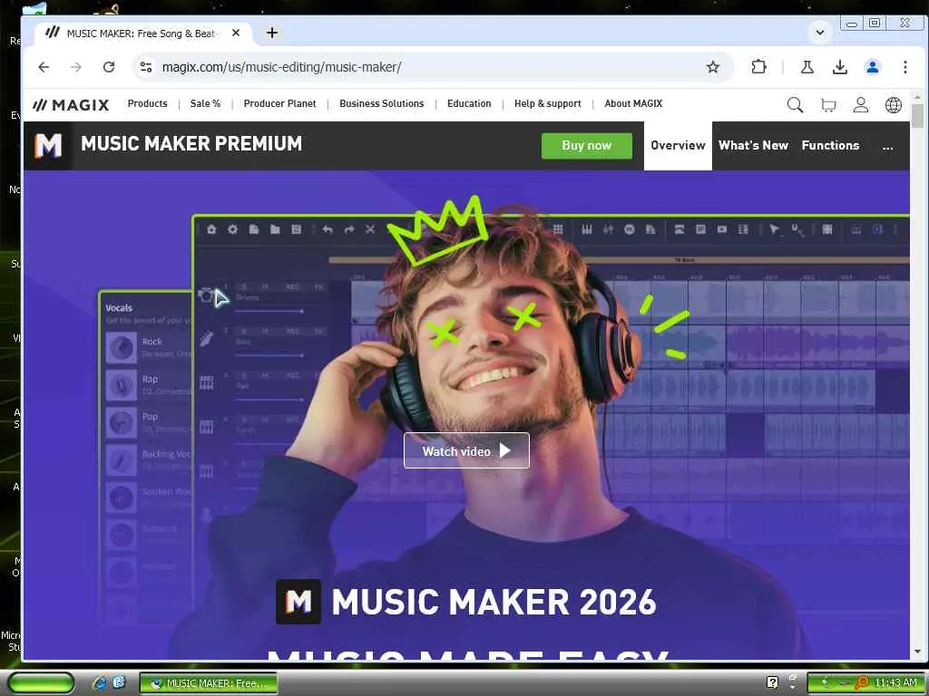The image size is (929, 696).
Task: Click the green Buy now button
Action: 587,146
